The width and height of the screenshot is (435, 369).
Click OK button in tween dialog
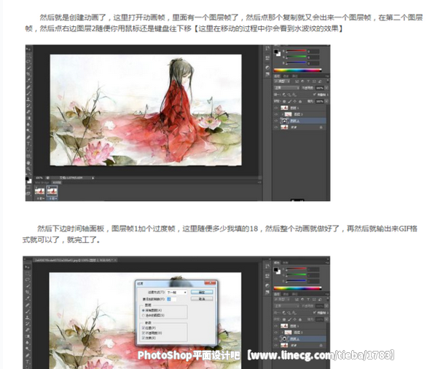coord(202,292)
